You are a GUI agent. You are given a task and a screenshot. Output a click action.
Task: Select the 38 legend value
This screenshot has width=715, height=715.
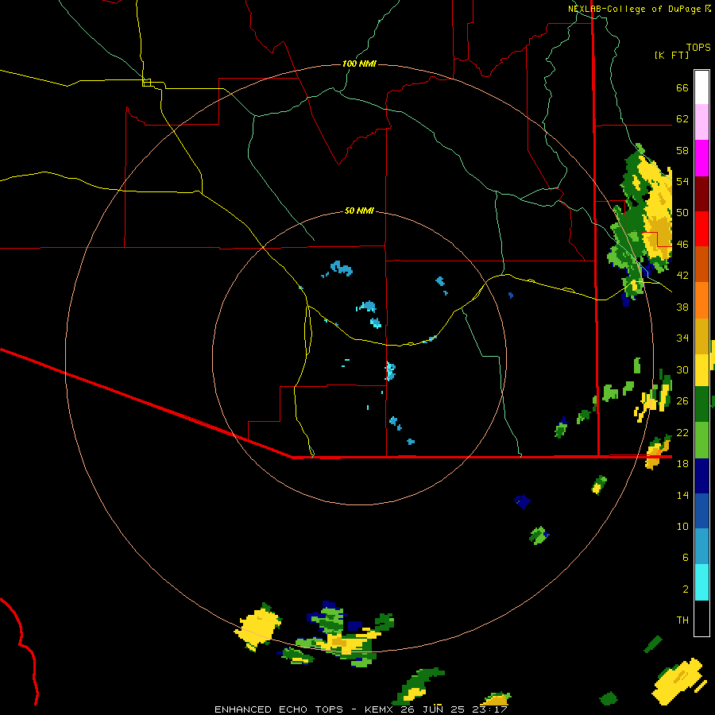tap(682, 307)
